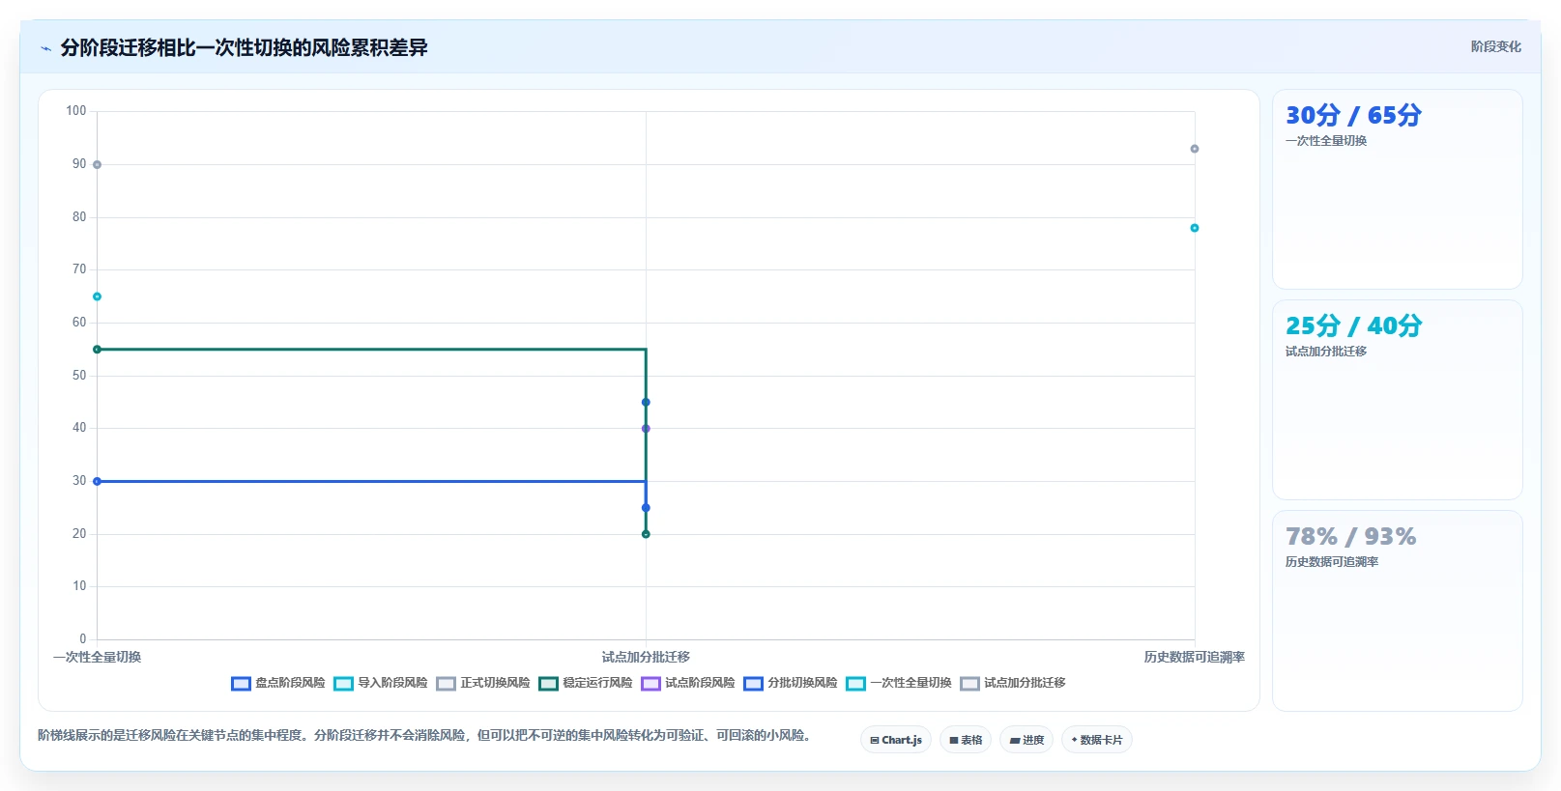Click the footnote text starting with 阶梯线展示的是
The width and height of the screenshot is (1561, 791).
[425, 735]
